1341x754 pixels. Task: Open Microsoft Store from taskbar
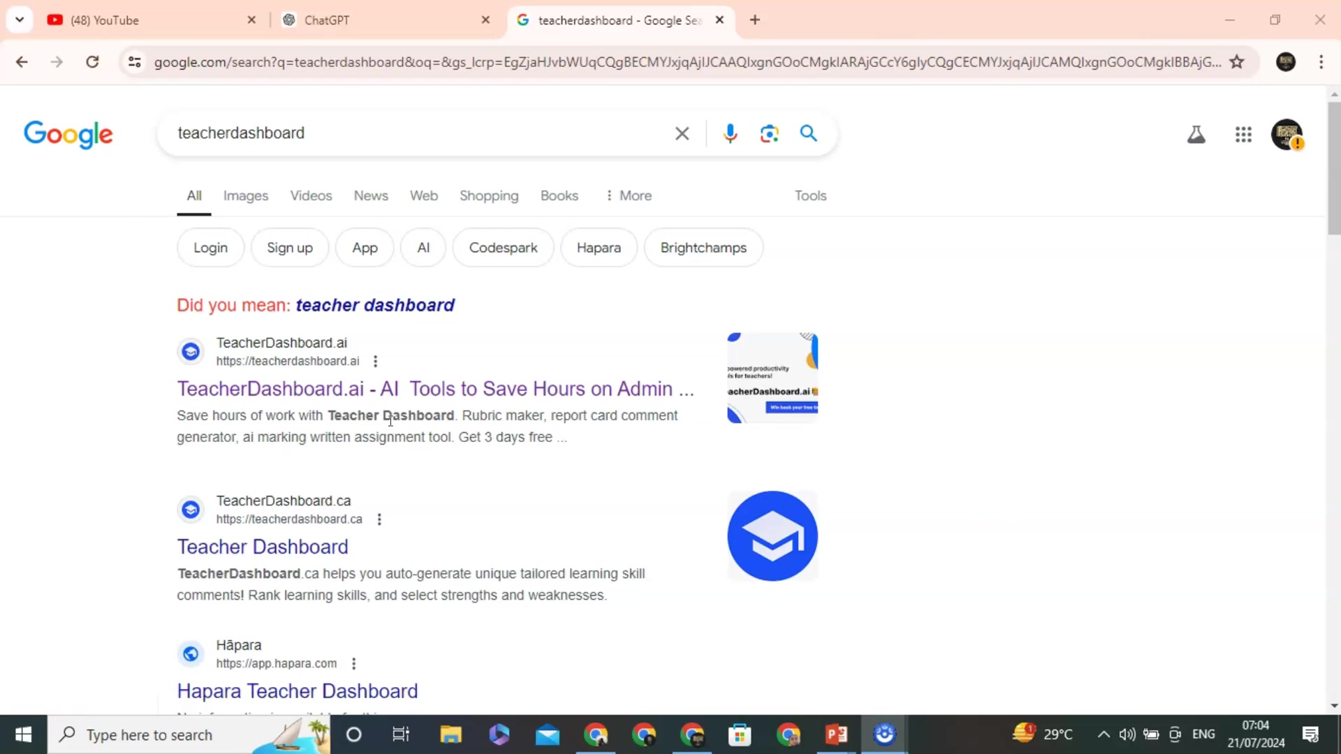[740, 734]
